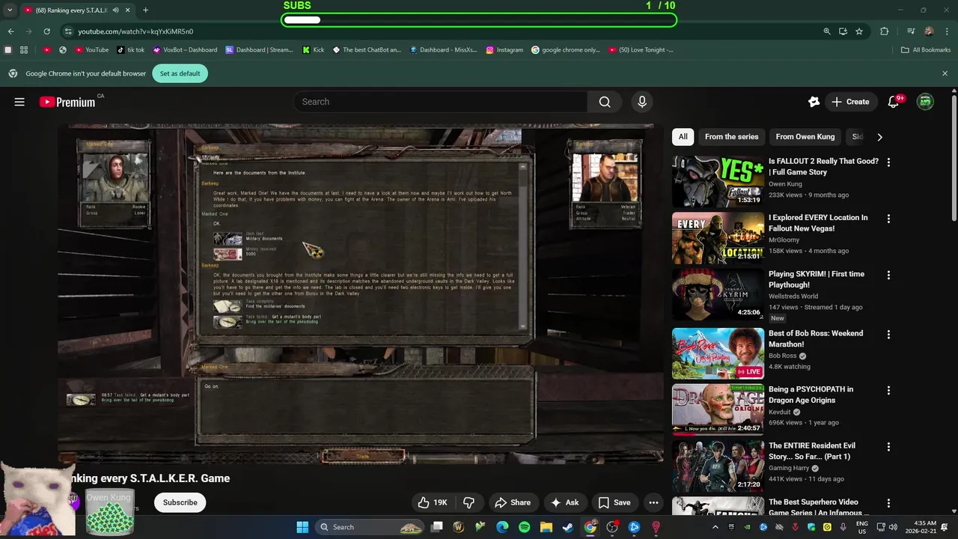Go back in Chrome history
958x539 pixels.
[x=10, y=31]
